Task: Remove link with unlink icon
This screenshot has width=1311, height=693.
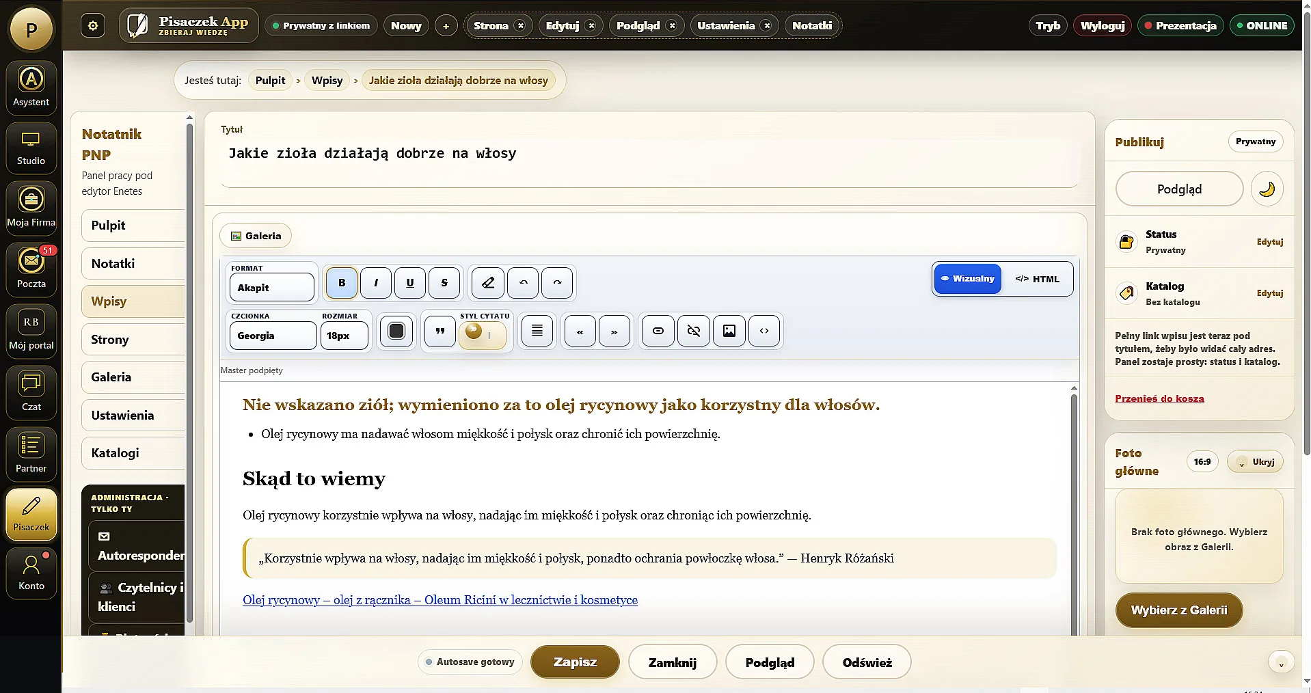Action: tap(694, 331)
